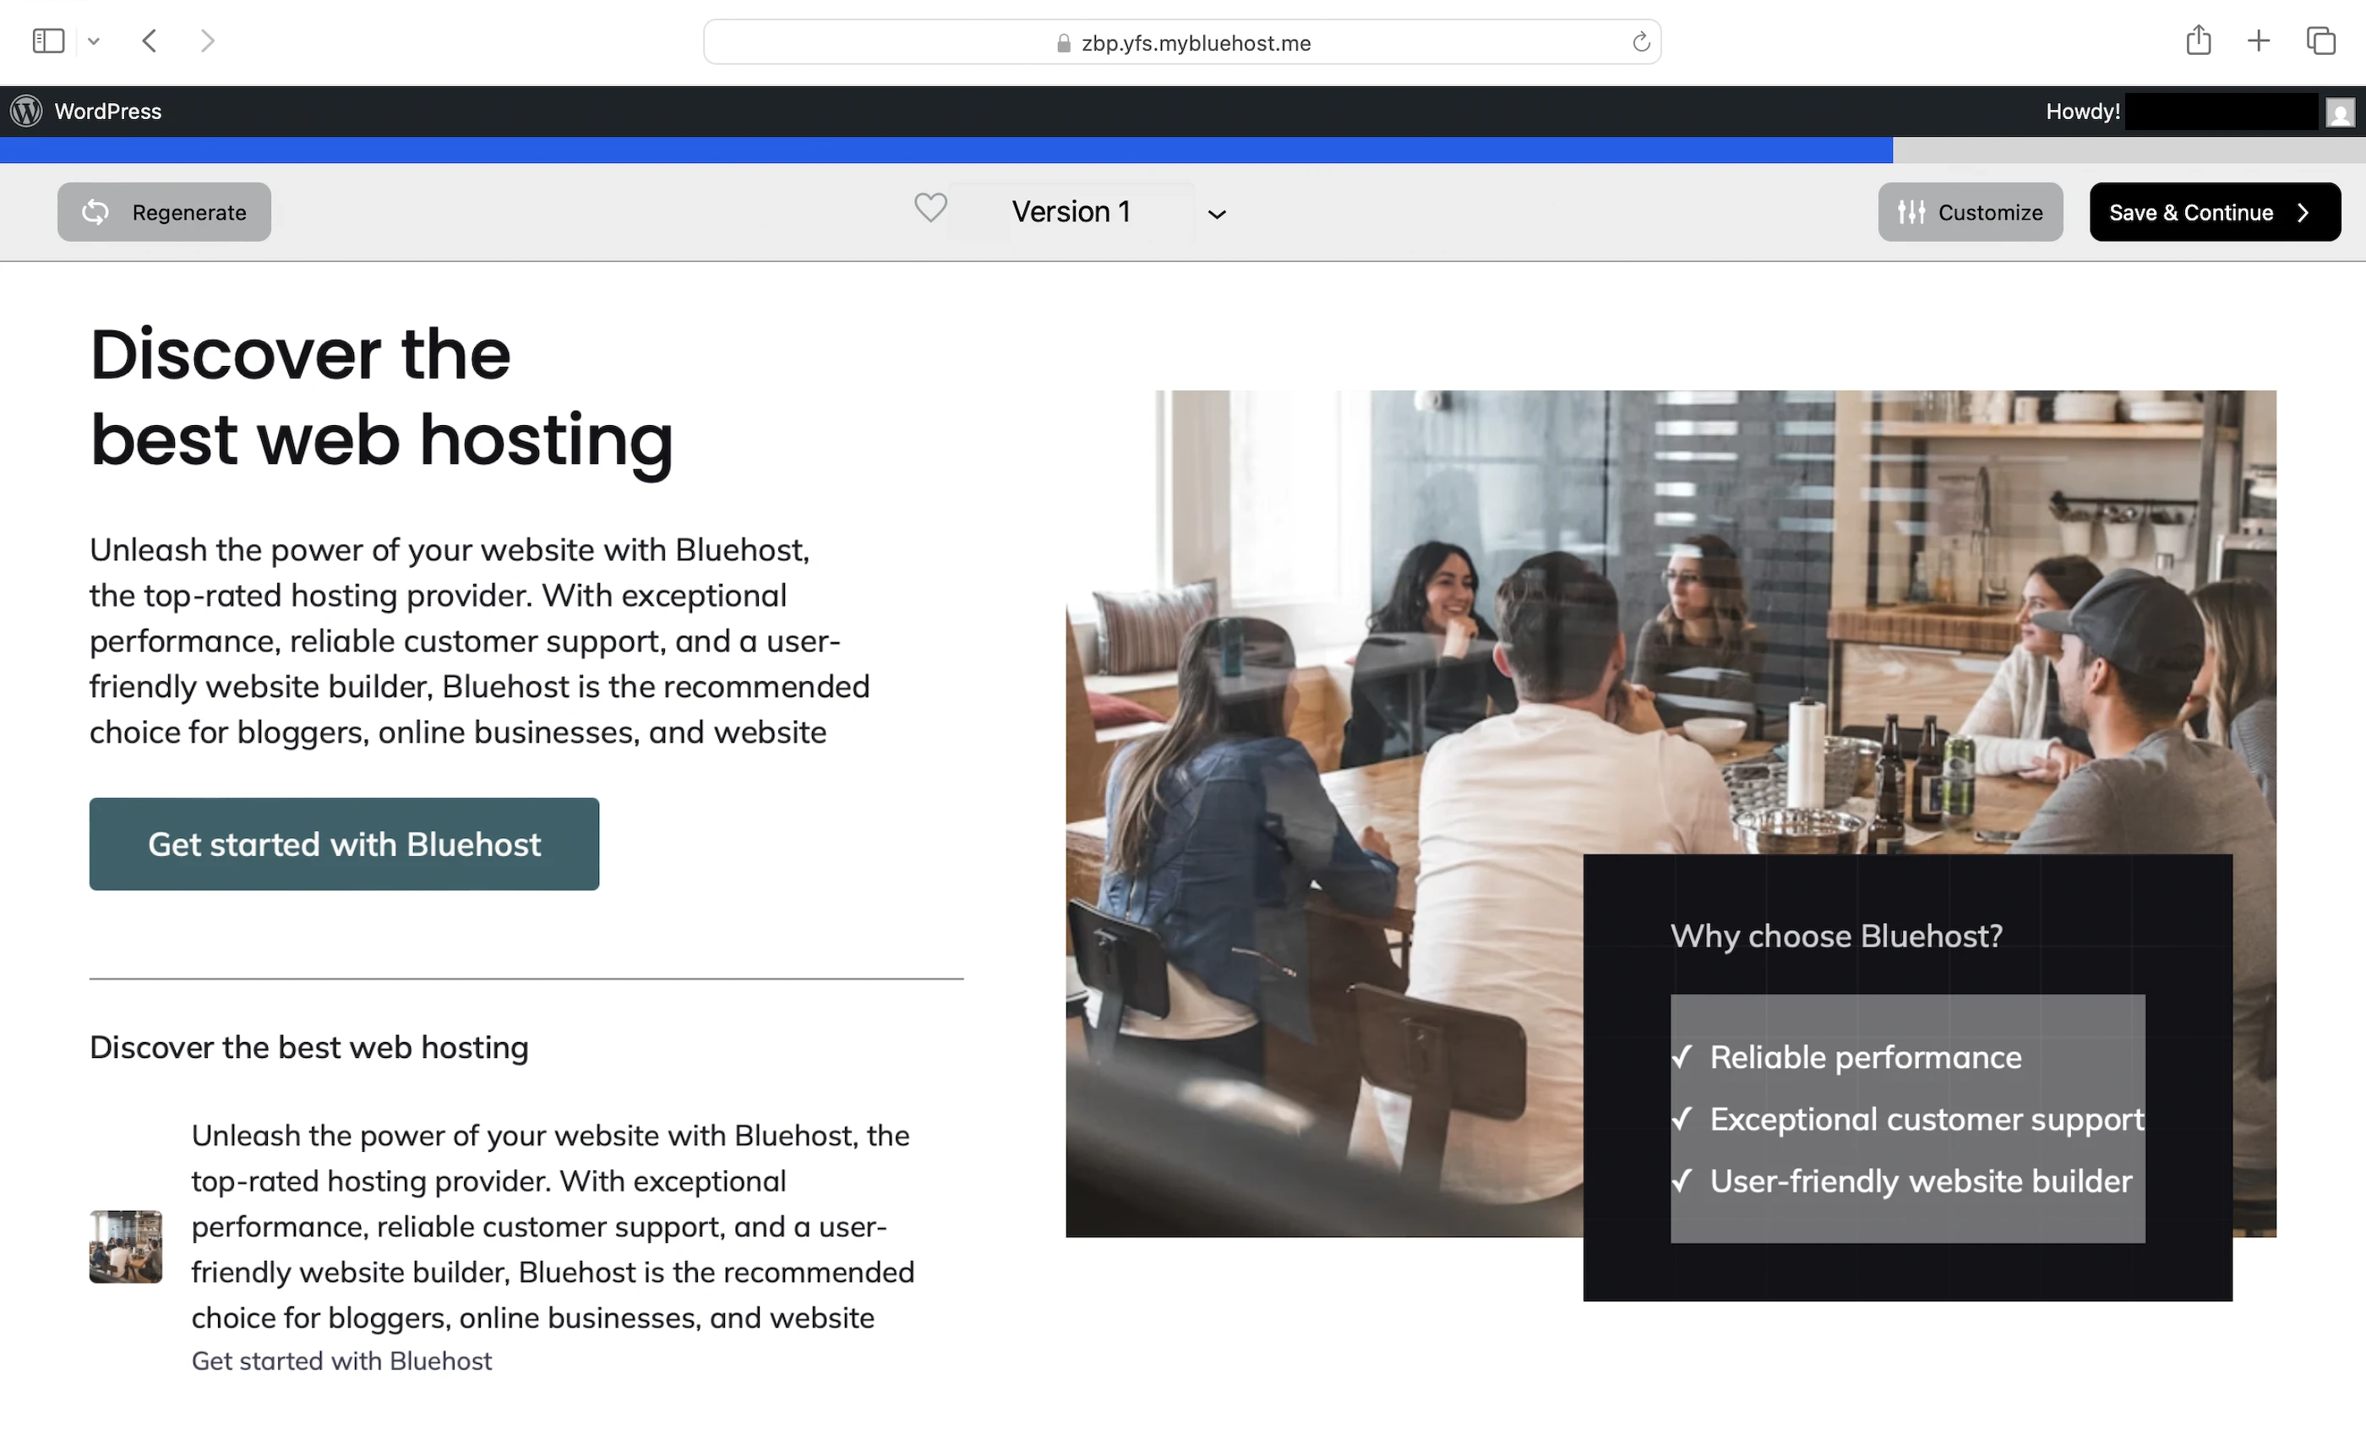Click the zbp.yfs.mybluehost.me address field
Viewport: 2366px width, 1440px height.
pos(1195,43)
